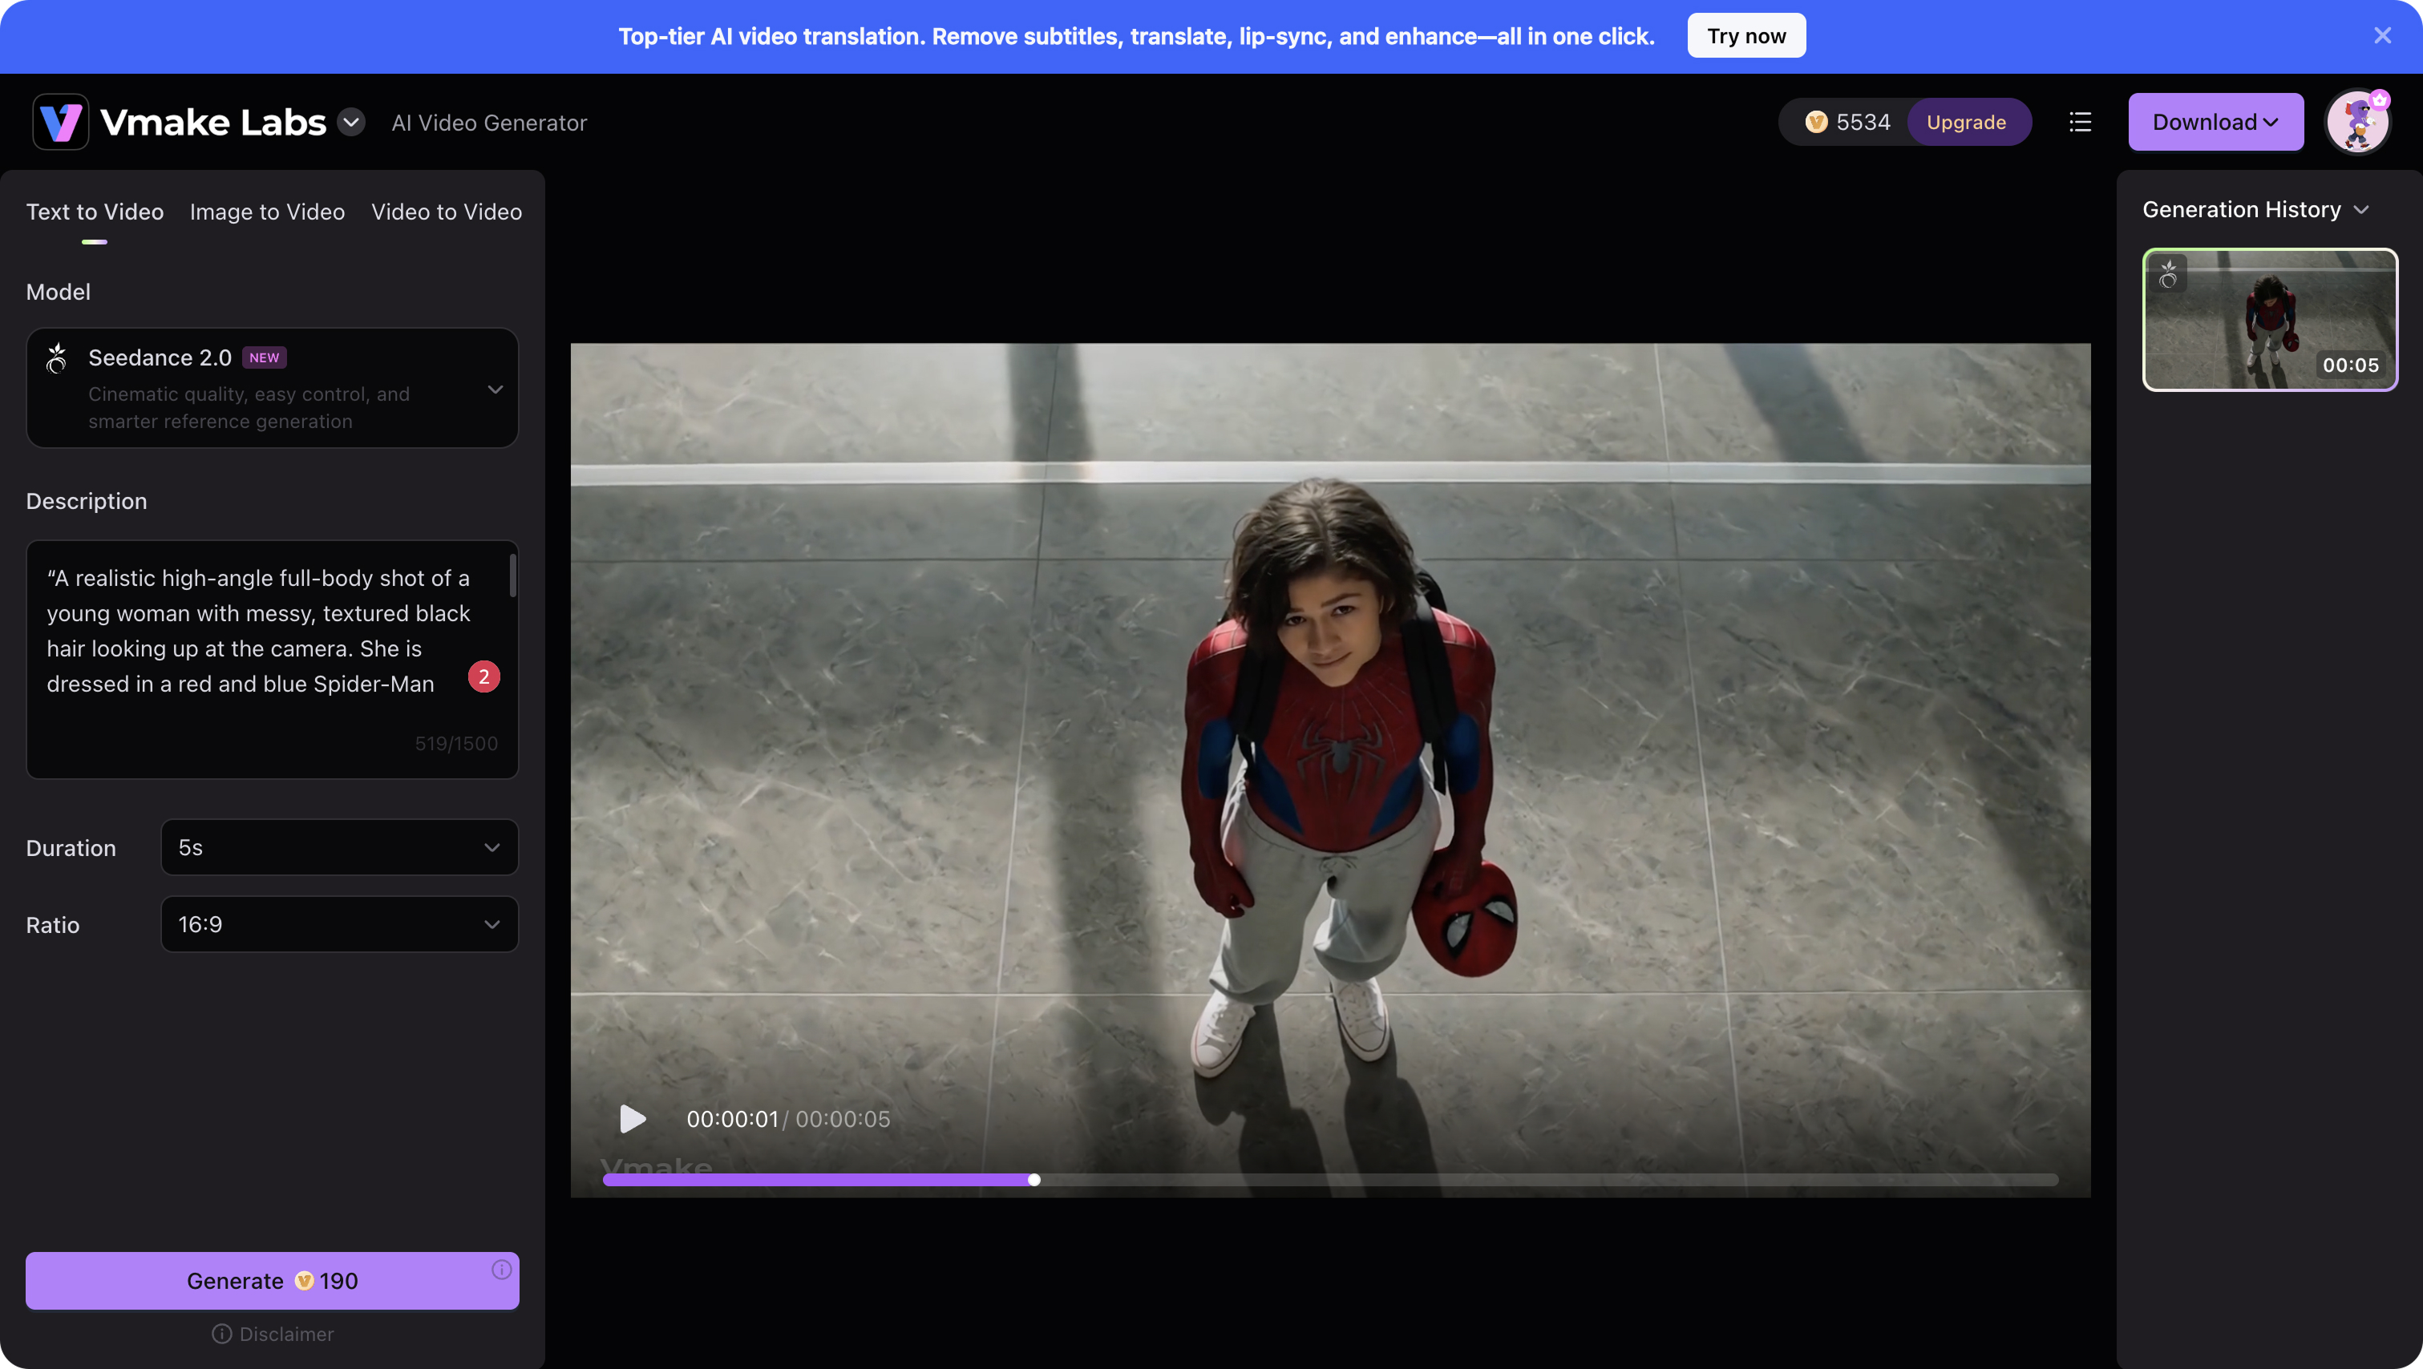2423x1369 pixels.
Task: Click the info icon on Generate button
Action: [x=501, y=1270]
